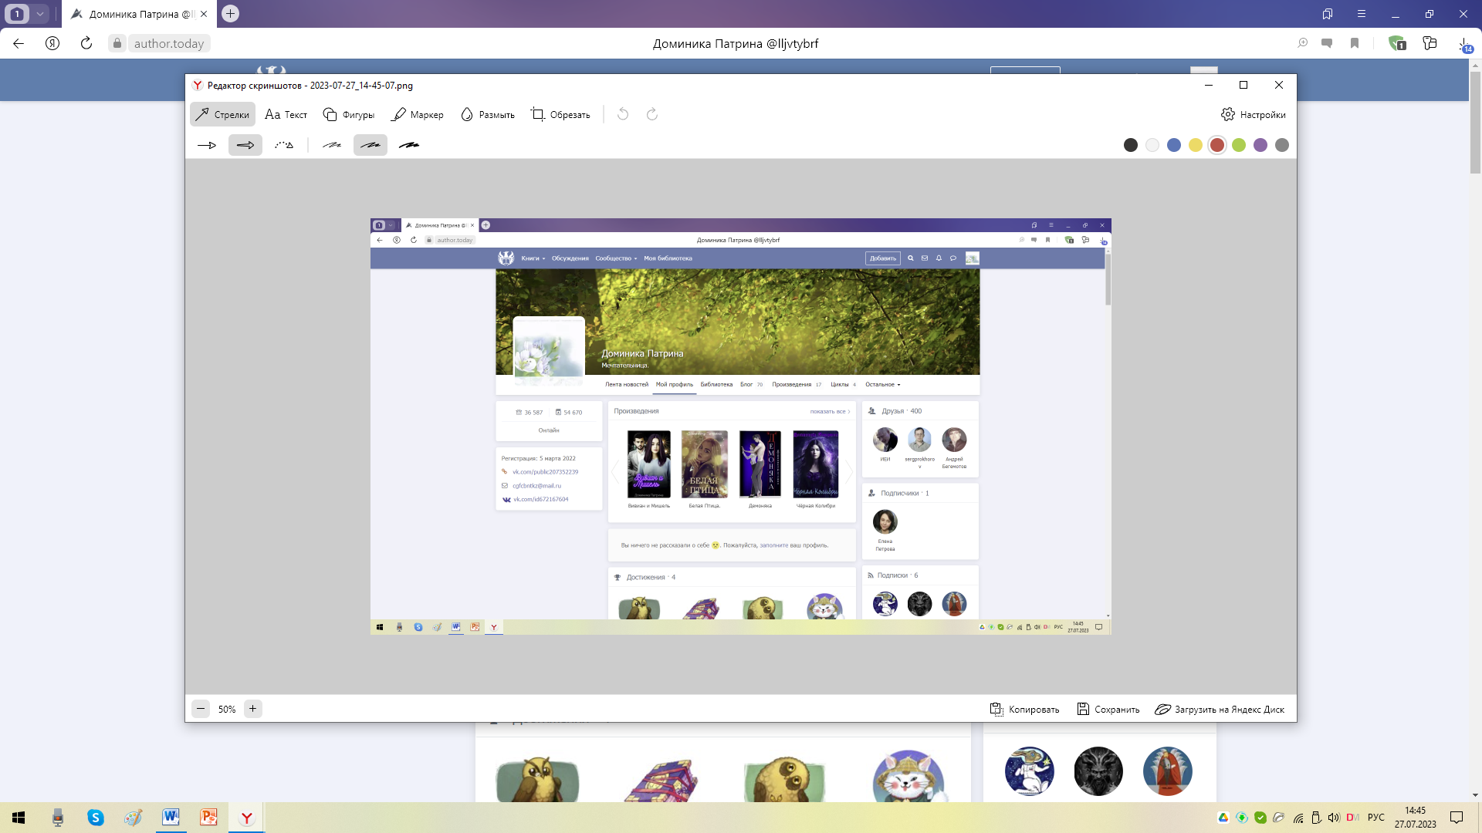The image size is (1482, 833).
Task: Activate the Blur (Размыть) tool
Action: click(x=488, y=114)
